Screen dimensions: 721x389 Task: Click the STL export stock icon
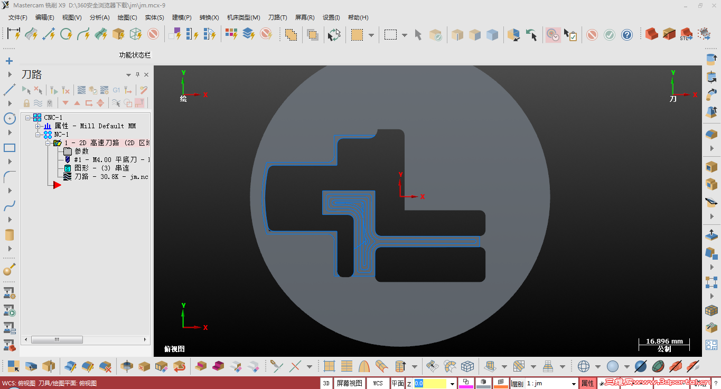point(686,34)
